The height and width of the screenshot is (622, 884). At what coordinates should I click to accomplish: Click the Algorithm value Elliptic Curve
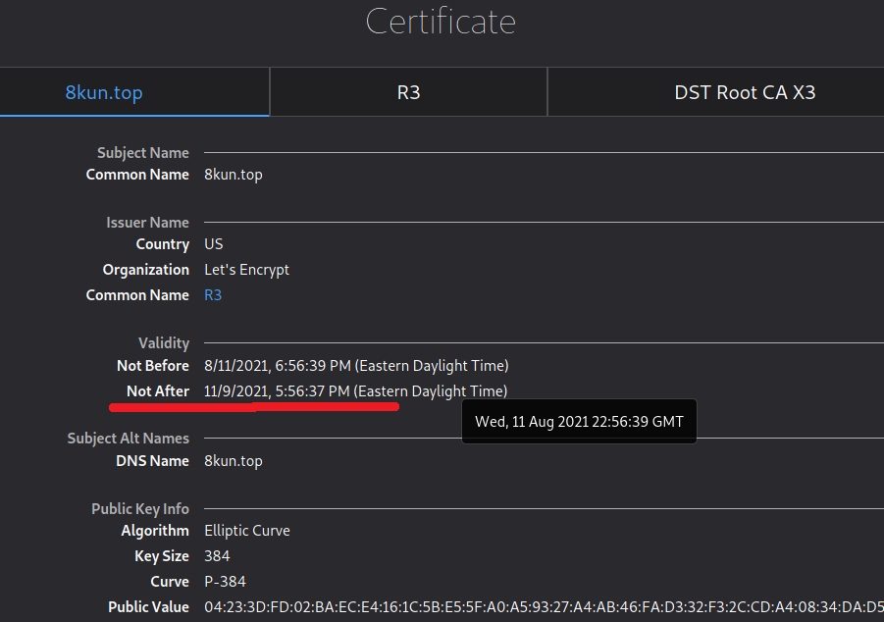pos(247,531)
